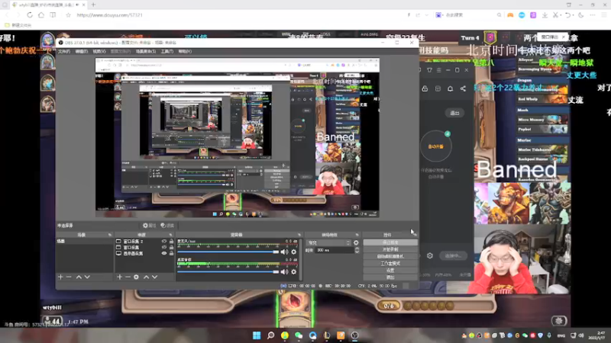Open desktop audio channel settings gear

coord(294,272)
